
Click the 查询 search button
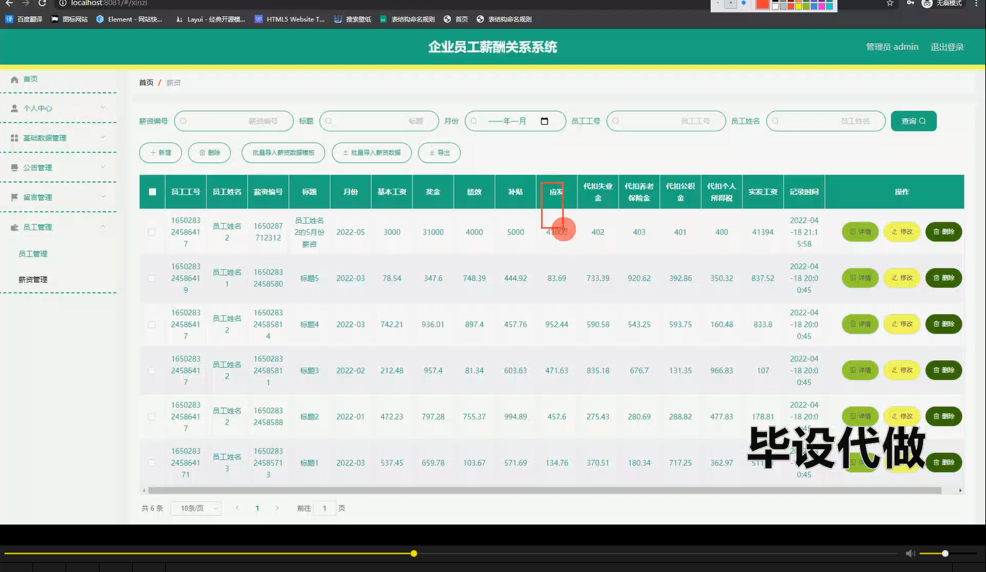point(914,121)
